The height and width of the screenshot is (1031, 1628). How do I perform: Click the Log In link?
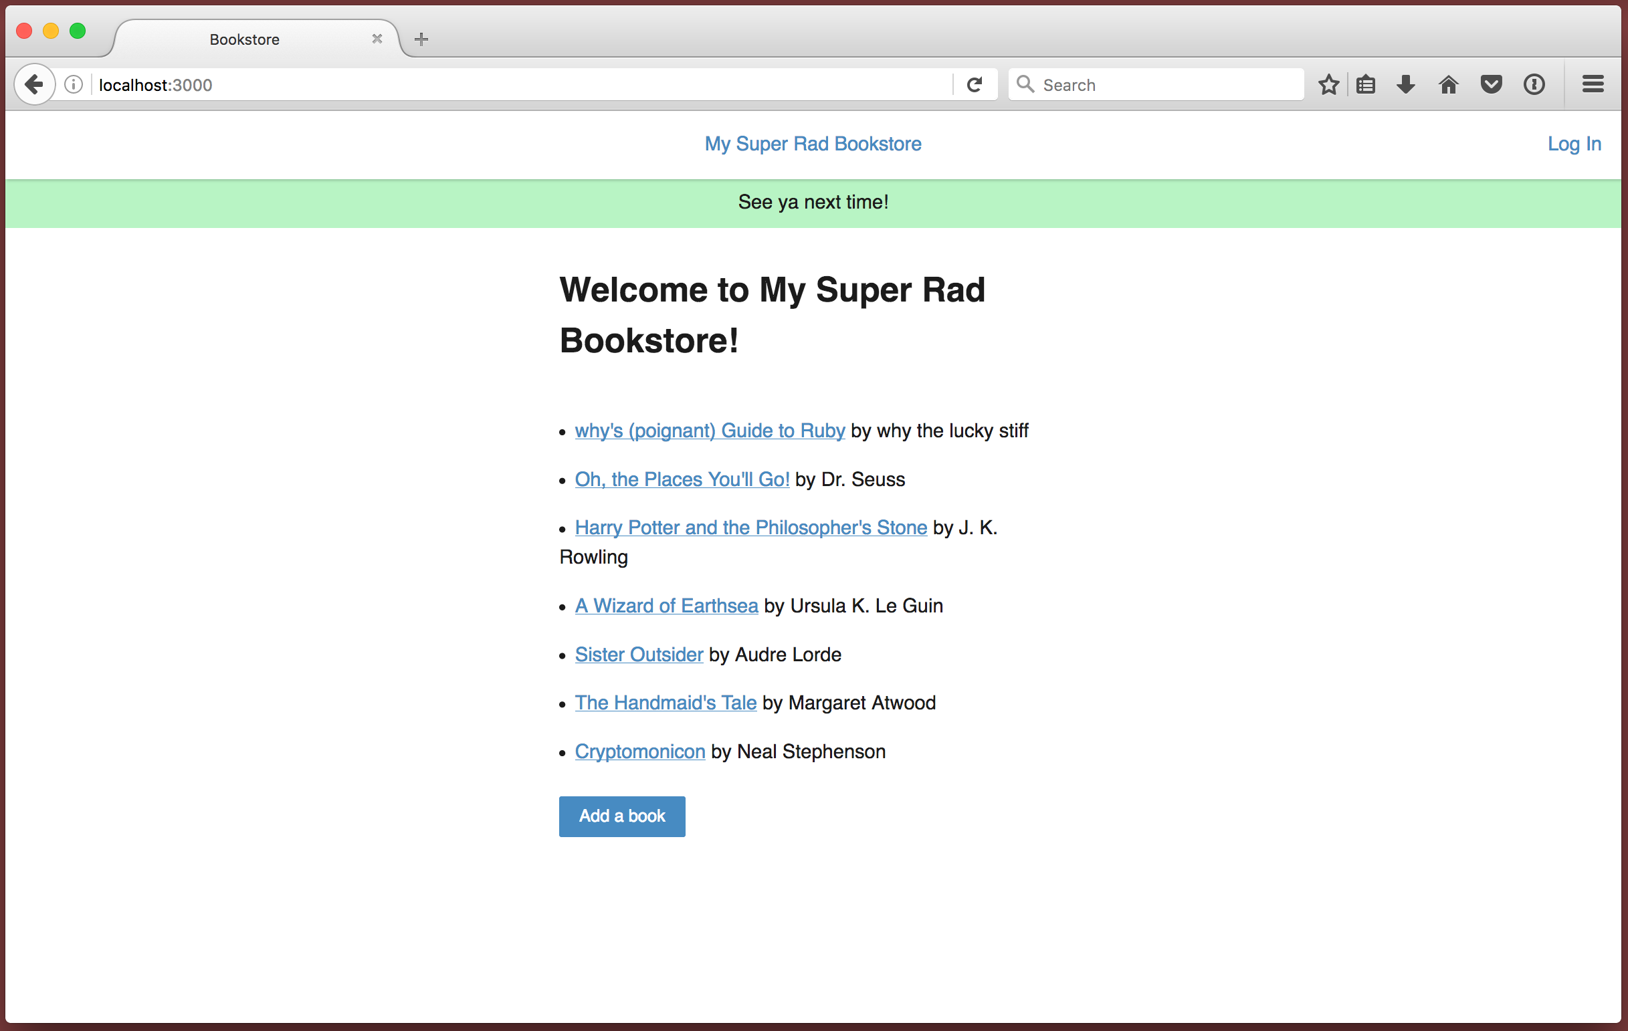(x=1573, y=144)
